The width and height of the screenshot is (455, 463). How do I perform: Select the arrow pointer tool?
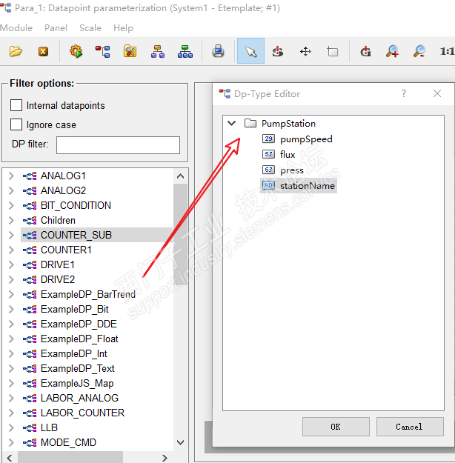click(250, 51)
